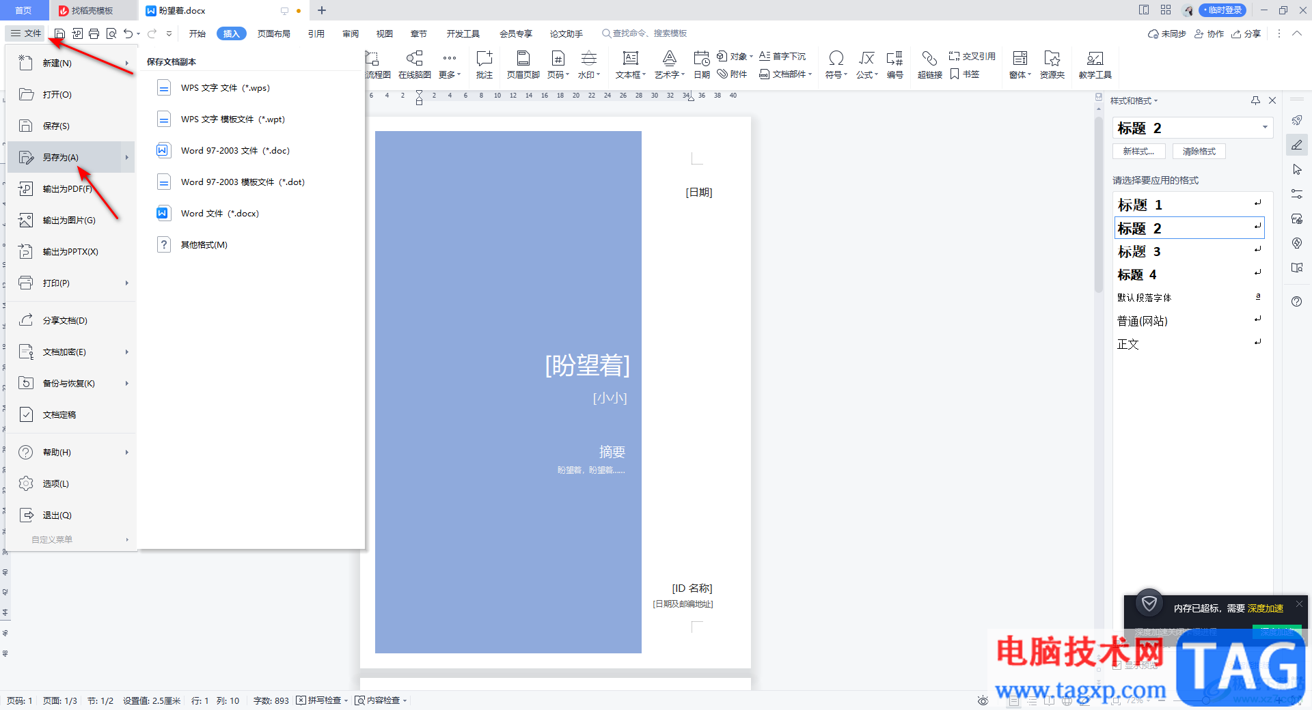The height and width of the screenshot is (710, 1312).
Task: Open the 文件 file menu
Action: 26,33
